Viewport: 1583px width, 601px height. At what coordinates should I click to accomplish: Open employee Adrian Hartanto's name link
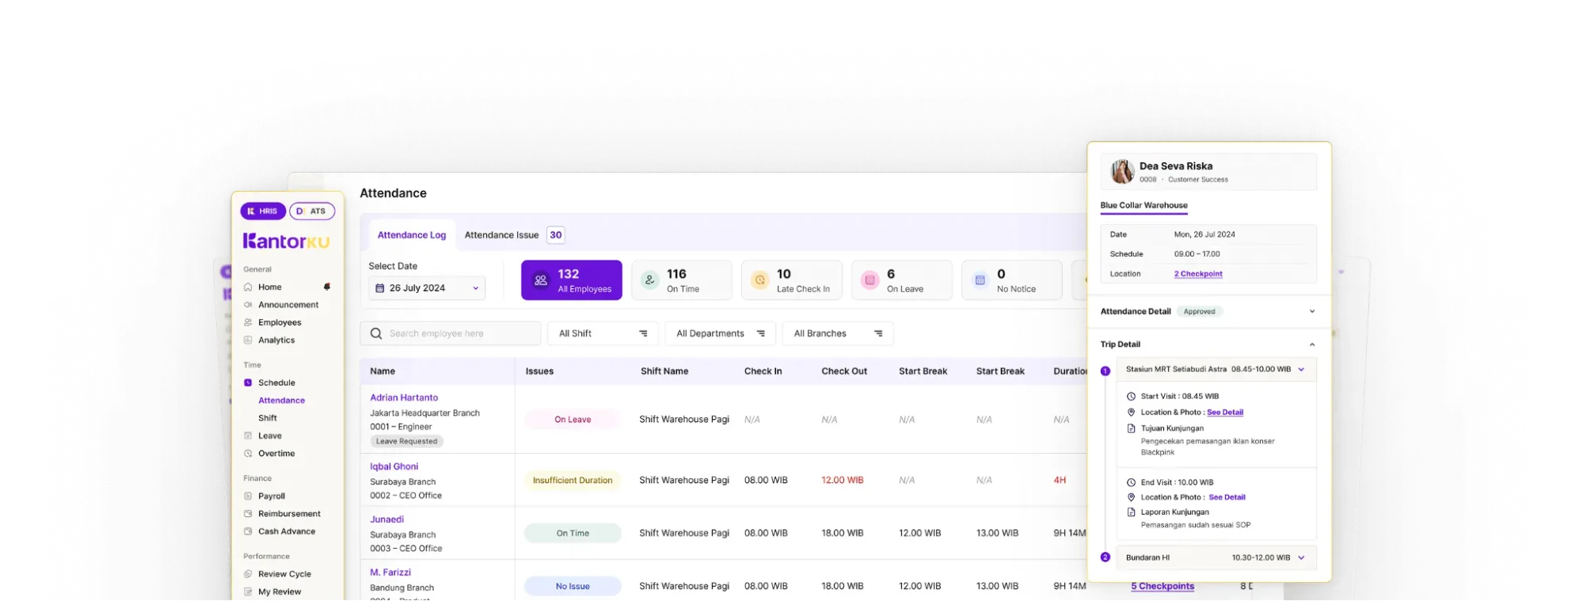coord(404,397)
